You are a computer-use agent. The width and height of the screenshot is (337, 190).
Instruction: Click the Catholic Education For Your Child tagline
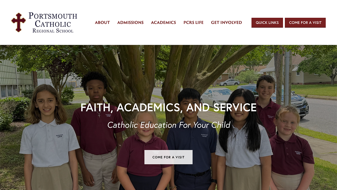point(169,125)
